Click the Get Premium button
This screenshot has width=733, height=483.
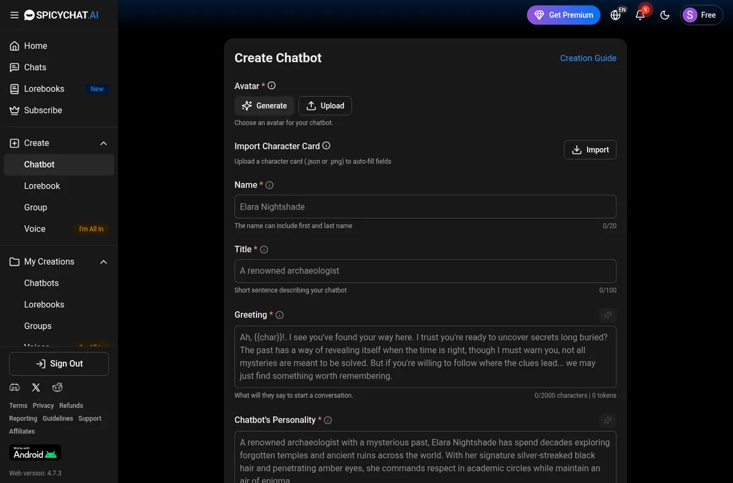pyautogui.click(x=563, y=15)
